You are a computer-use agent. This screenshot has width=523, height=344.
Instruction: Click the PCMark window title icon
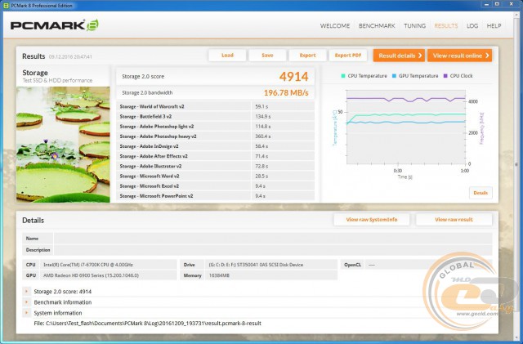coord(6,6)
